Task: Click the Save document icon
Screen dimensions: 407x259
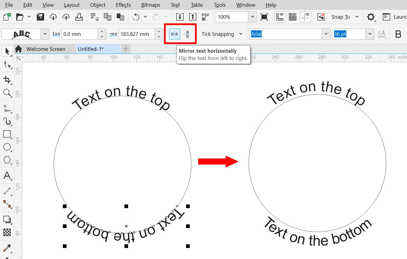Action: 40,17
